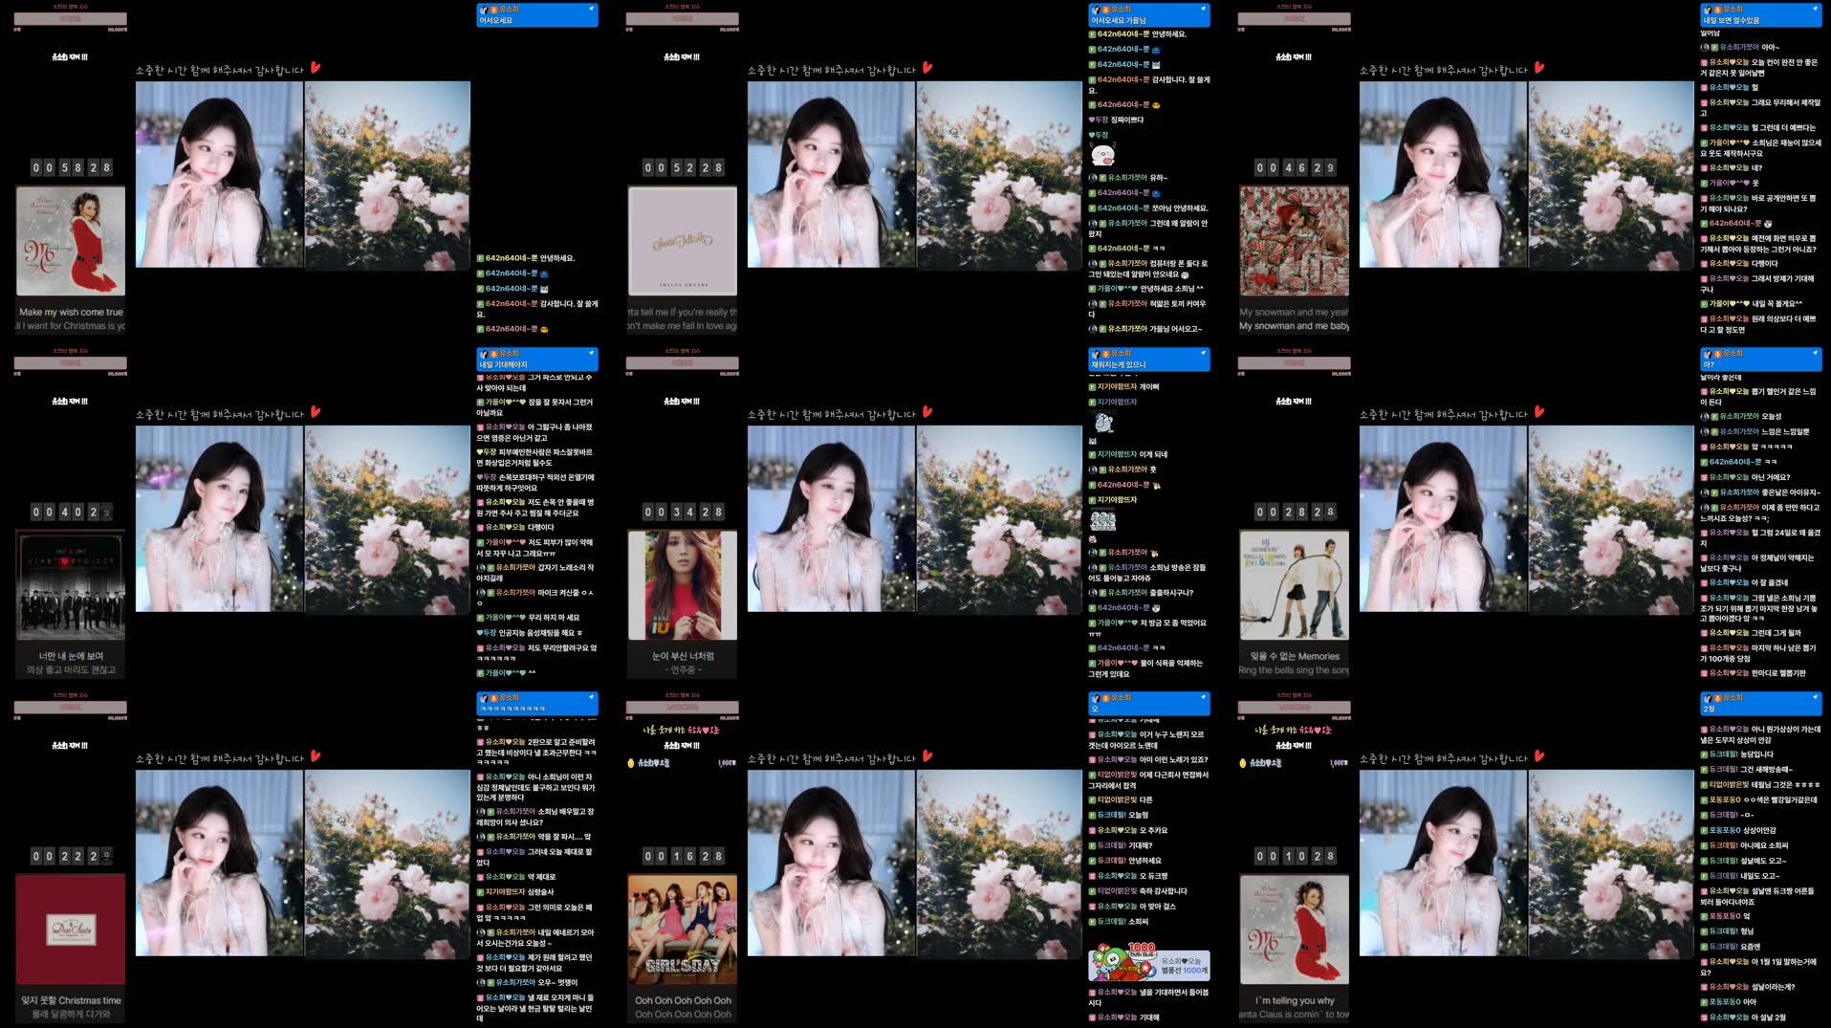Unpin the 채워지는게 있으니 pinned message
Image resolution: width=1831 pixels, height=1028 pixels.
tap(1204, 354)
